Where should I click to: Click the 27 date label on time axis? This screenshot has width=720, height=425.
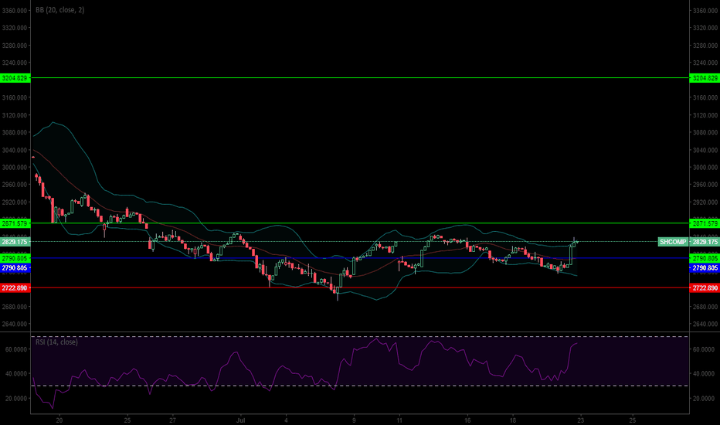tap(172, 420)
